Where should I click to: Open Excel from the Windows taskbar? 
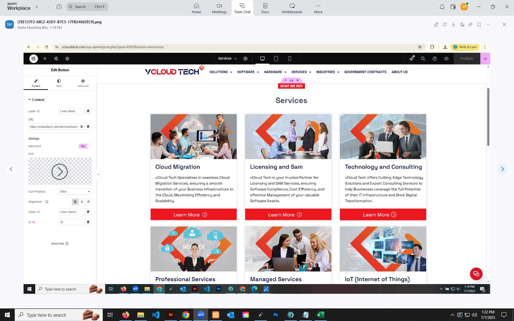(320, 315)
